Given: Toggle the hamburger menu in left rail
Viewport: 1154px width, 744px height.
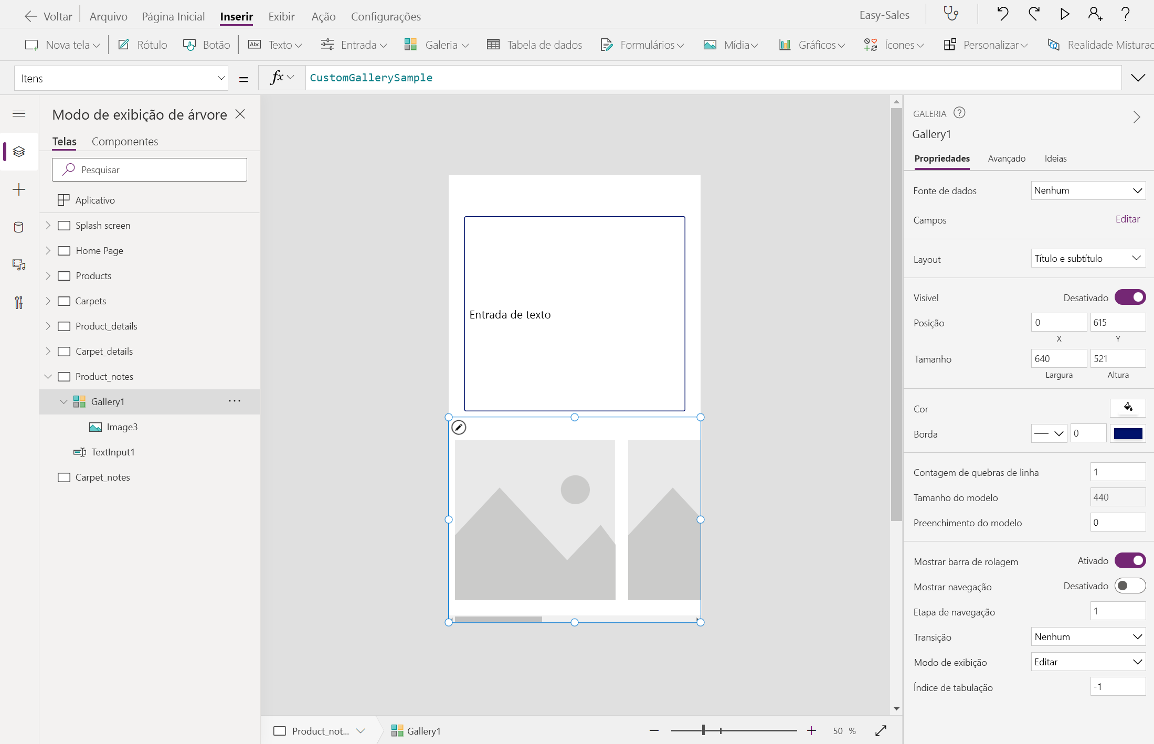Looking at the screenshot, I should (x=19, y=113).
